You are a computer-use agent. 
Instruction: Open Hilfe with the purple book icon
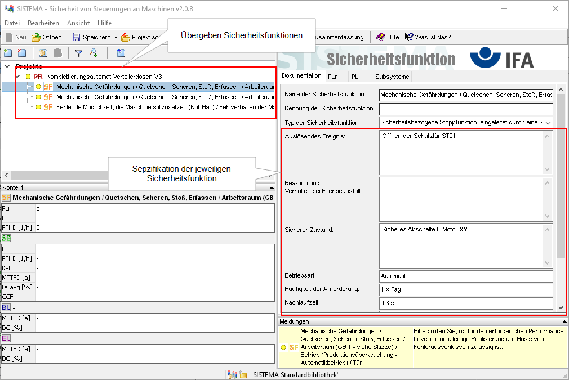point(381,37)
